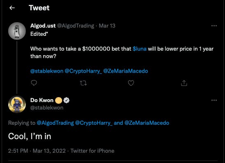Open the @ZeMariaMacedo mention in Algod's tweet
Screen dimensions: 225x163
click(125, 71)
